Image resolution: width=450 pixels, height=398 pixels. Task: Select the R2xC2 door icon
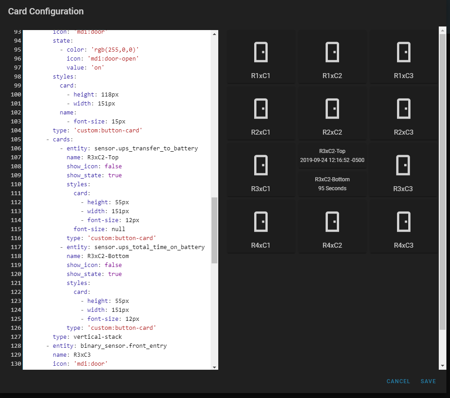332,108
